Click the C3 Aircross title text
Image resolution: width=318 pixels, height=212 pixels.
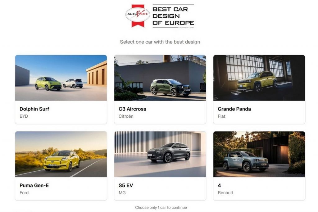(x=132, y=109)
